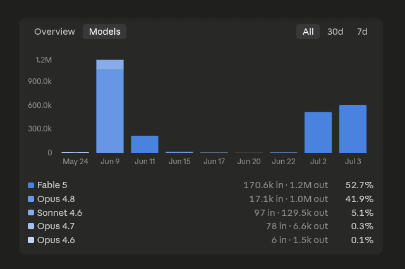The height and width of the screenshot is (269, 405).
Task: Click the Jun 22 axis label
Action: [284, 162]
